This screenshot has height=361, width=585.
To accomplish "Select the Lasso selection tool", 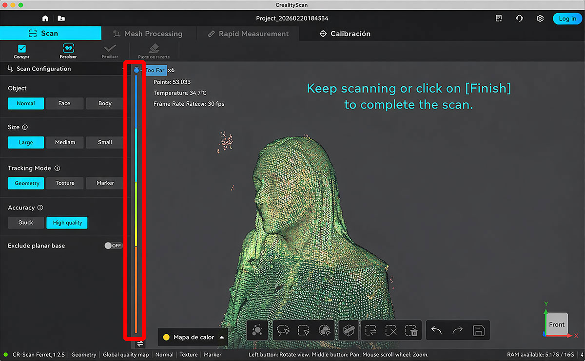I will pyautogui.click(x=283, y=330).
